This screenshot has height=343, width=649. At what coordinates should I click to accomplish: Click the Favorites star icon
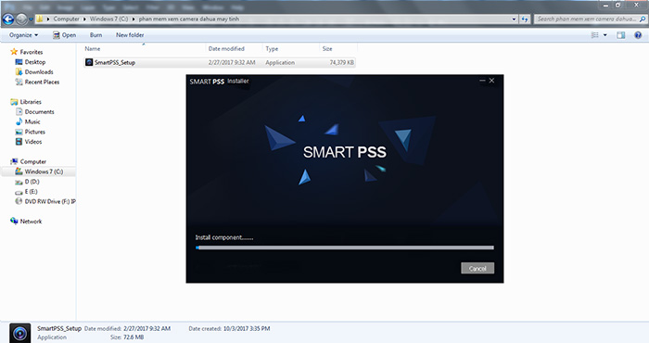pyautogui.click(x=14, y=52)
